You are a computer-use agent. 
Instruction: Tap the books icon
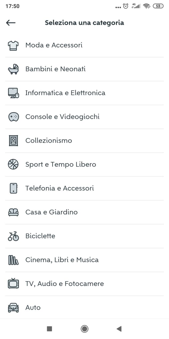pos(13,260)
